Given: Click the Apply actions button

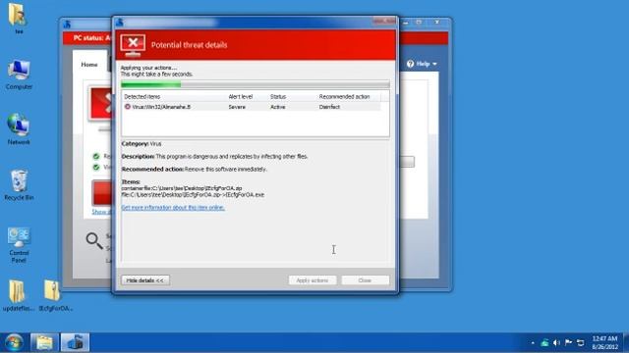Looking at the screenshot, I should (x=313, y=280).
